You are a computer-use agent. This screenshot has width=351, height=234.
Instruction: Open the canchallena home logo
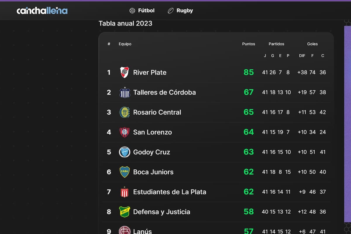point(42,11)
